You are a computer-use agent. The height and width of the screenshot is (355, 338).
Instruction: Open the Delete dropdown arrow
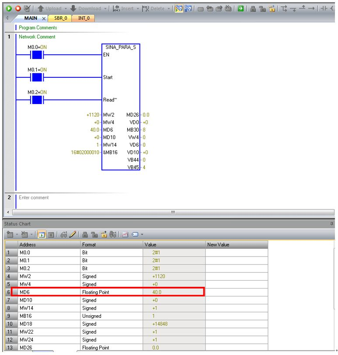pos(169,9)
